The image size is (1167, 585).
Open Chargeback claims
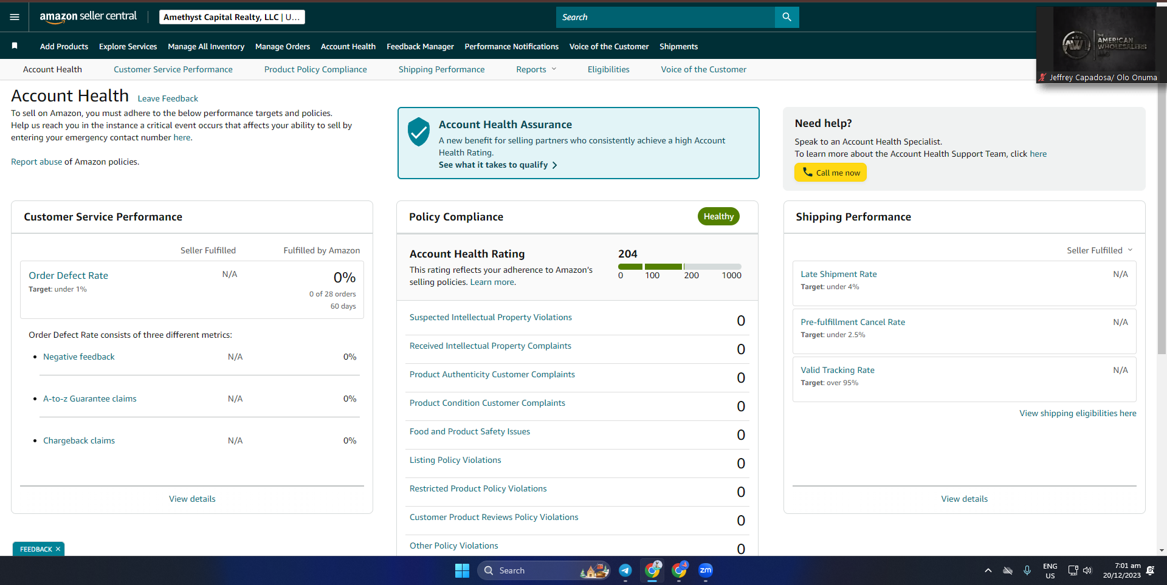(x=79, y=440)
